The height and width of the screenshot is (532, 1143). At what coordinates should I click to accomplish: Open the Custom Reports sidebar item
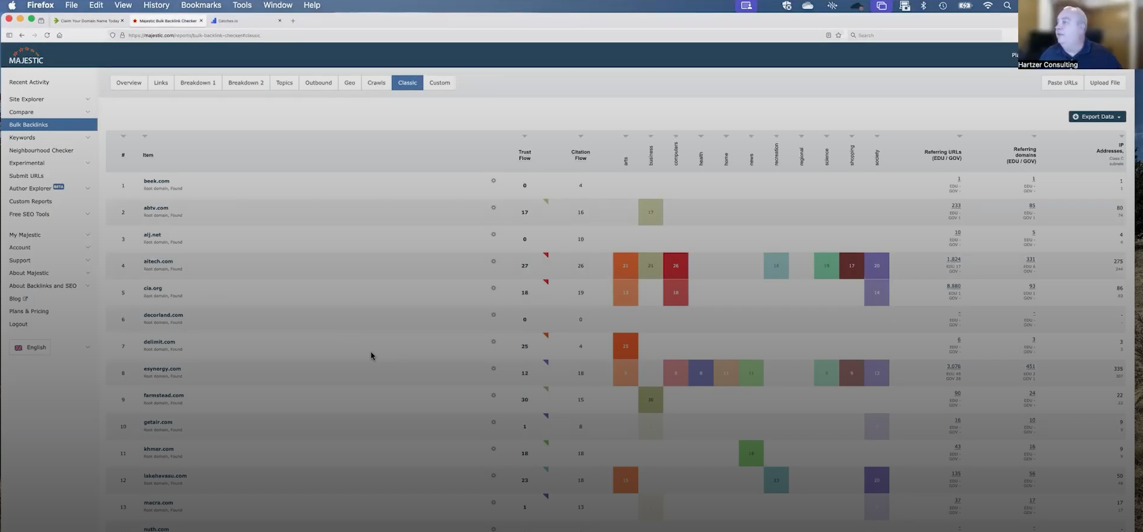[x=30, y=202]
